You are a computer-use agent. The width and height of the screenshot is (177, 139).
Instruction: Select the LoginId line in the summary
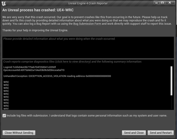pos(30,67)
